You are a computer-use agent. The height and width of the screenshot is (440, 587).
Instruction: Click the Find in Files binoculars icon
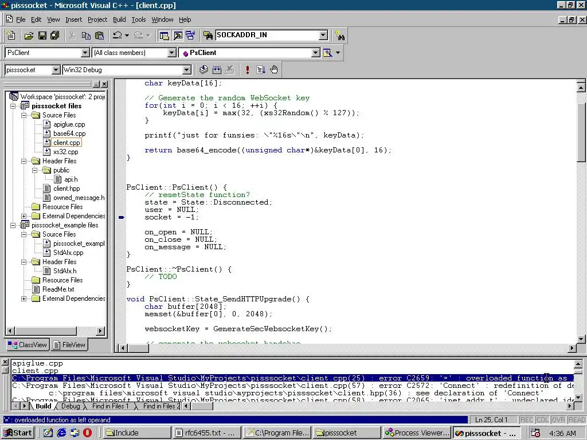tap(208, 36)
